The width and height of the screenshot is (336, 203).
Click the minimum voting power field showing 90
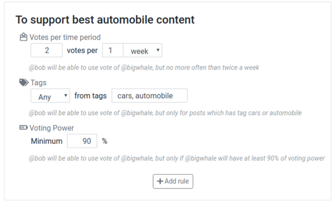tap(82, 141)
